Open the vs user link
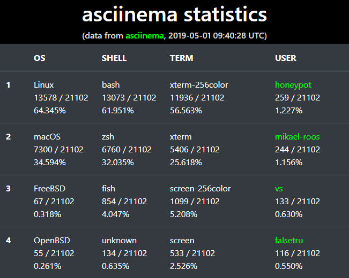 [x=279, y=189]
